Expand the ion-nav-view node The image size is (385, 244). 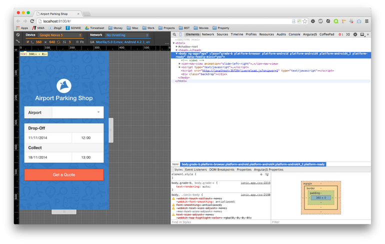click(x=179, y=64)
